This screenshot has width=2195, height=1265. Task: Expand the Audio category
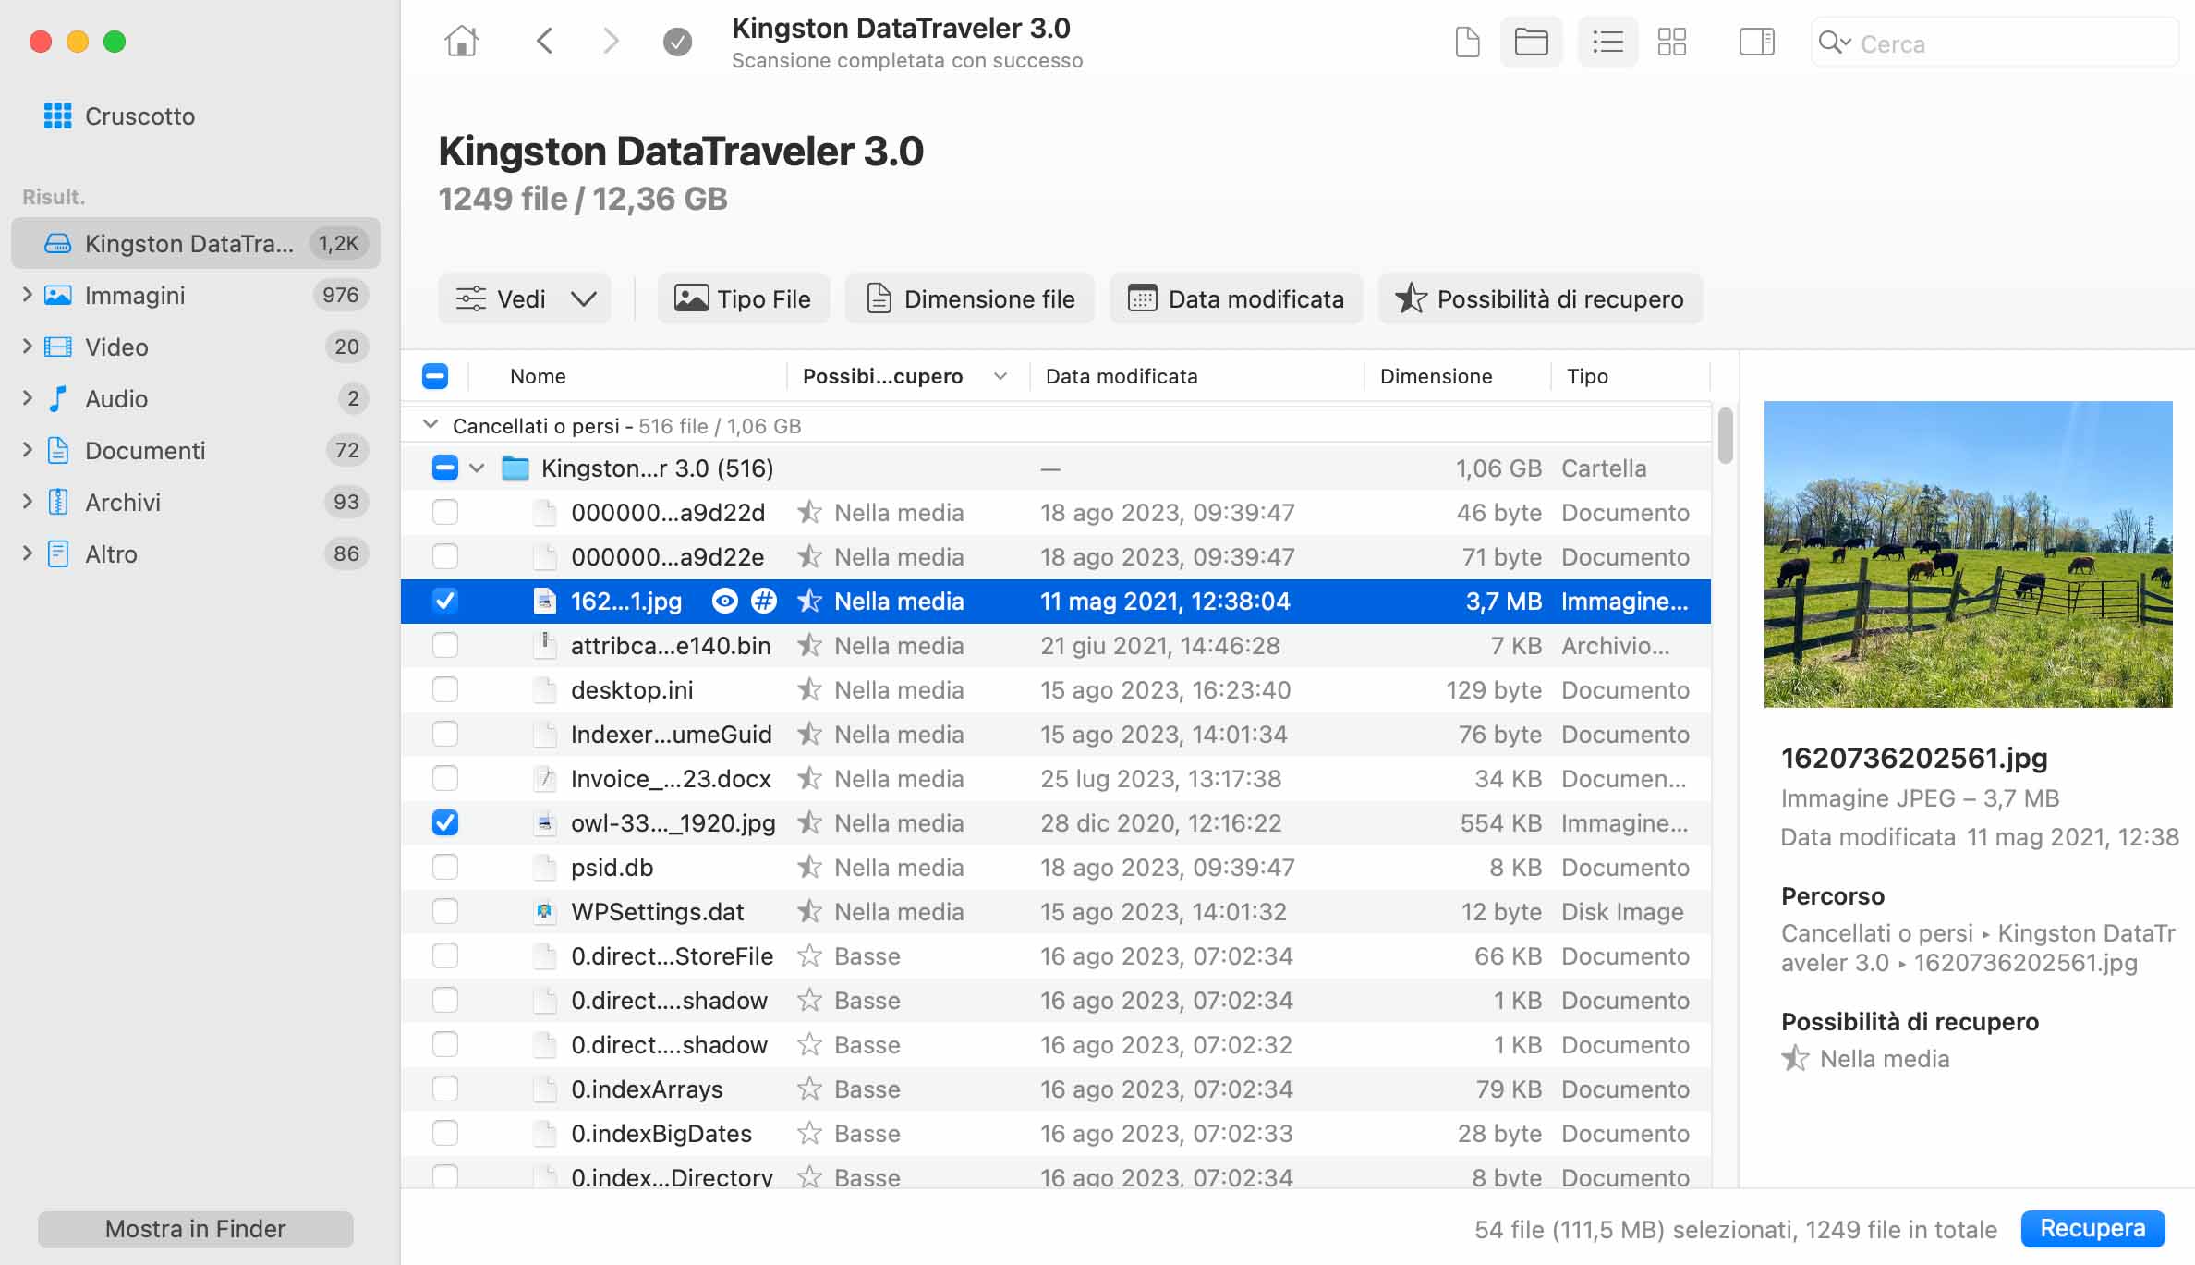pyautogui.click(x=27, y=398)
